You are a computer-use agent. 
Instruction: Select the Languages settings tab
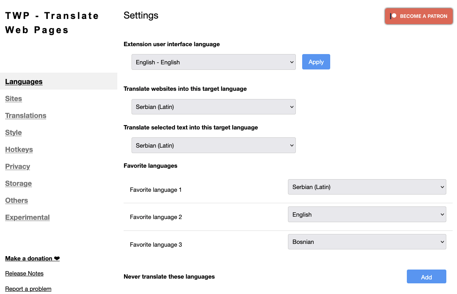pyautogui.click(x=24, y=82)
